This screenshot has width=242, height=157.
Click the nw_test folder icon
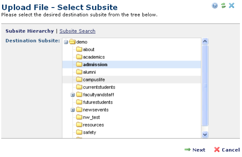pyautogui.click(x=79, y=117)
